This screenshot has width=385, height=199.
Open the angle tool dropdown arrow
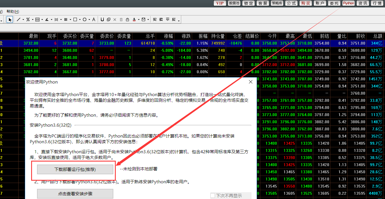pyautogui.click(x=51, y=20)
